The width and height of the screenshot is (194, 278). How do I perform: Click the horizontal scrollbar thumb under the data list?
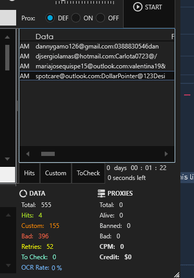pos(48,154)
